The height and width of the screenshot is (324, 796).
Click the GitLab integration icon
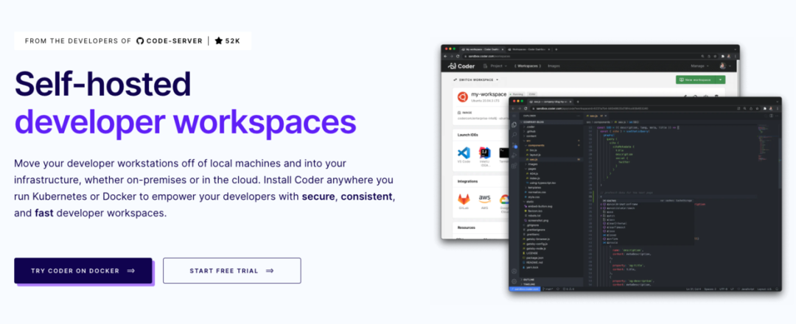pos(464,198)
